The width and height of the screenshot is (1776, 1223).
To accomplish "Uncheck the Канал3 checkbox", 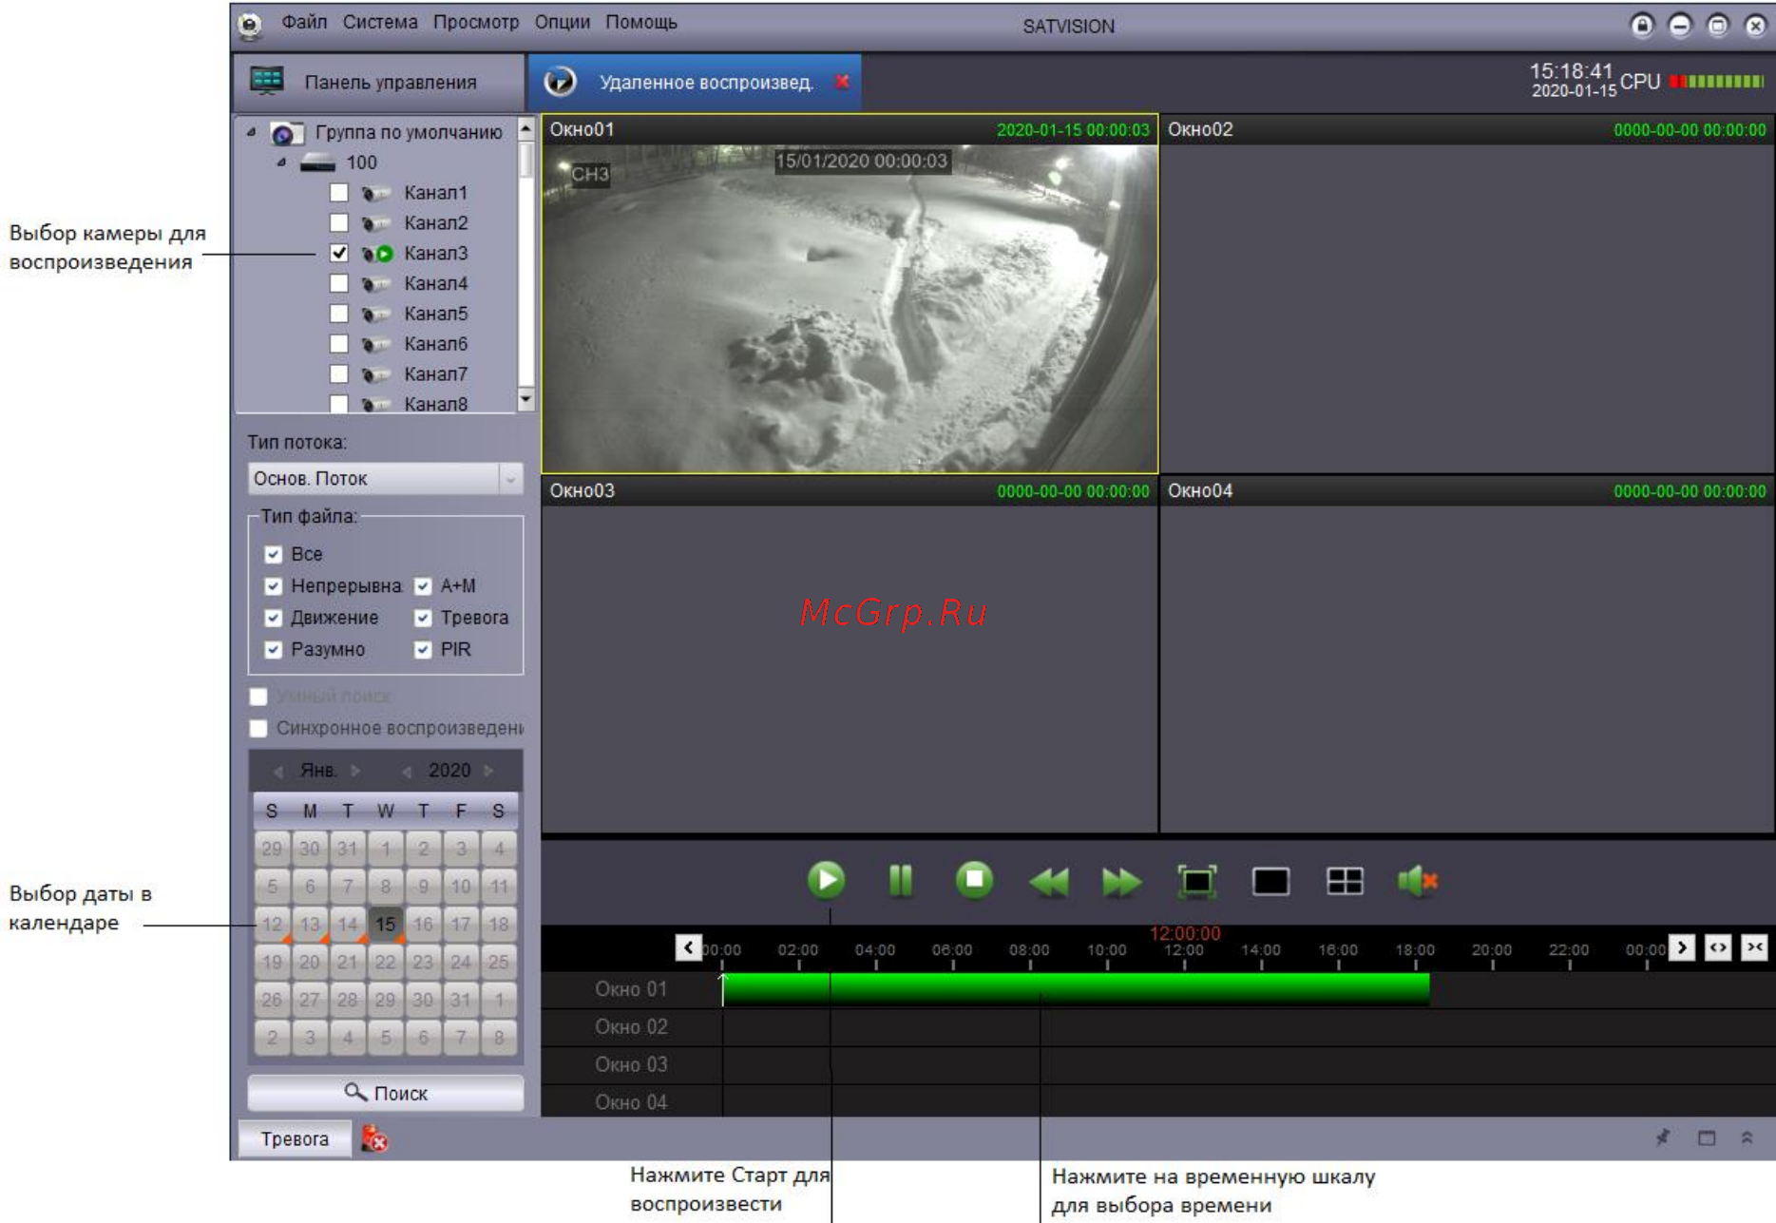I will click(338, 254).
